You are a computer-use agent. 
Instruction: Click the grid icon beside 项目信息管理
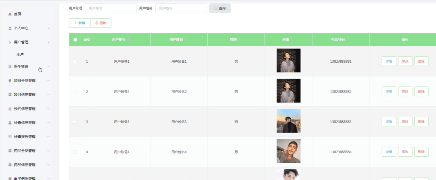point(10,95)
